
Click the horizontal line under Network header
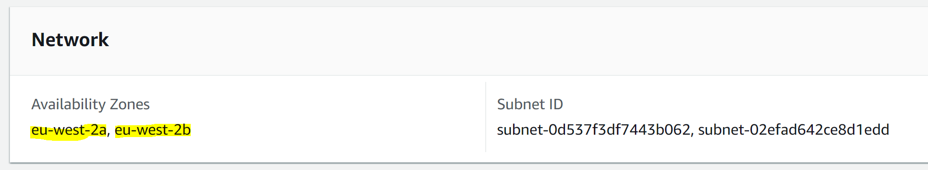469,75
